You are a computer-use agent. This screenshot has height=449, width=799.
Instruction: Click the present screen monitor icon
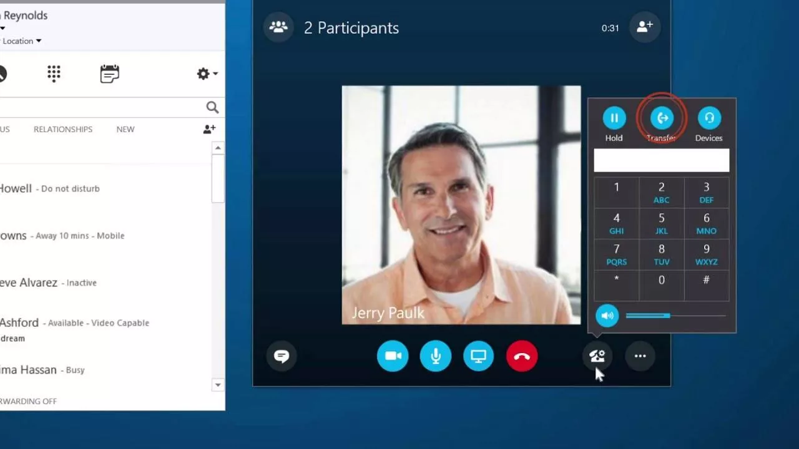tap(479, 356)
